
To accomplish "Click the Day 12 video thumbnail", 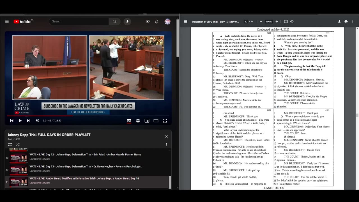I will [x=19, y=158].
